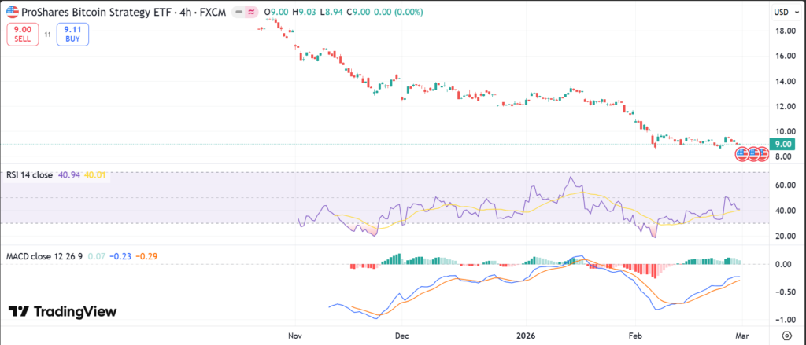Click the ProShares Bitcoin Strategy ETF symbol flag icon

point(12,13)
